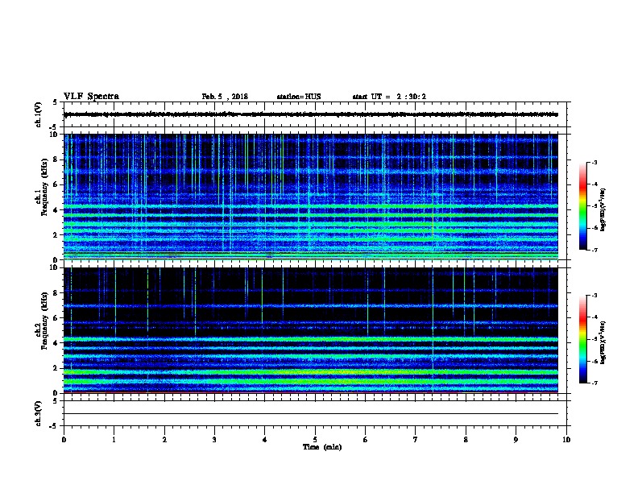Select the "start UT = 2:30:2" text
This screenshot has height=493, width=638.
tap(389, 97)
